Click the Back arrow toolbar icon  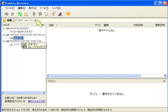pyautogui.click(x=6, y=14)
